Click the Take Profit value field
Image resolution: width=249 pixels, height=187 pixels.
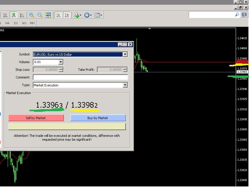[110, 70]
